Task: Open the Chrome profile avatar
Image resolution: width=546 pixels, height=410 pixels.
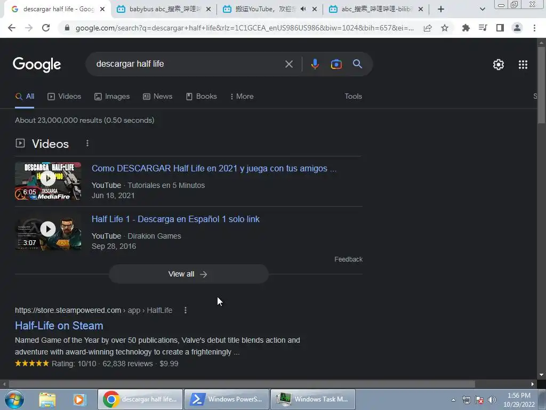Action: pyautogui.click(x=517, y=28)
